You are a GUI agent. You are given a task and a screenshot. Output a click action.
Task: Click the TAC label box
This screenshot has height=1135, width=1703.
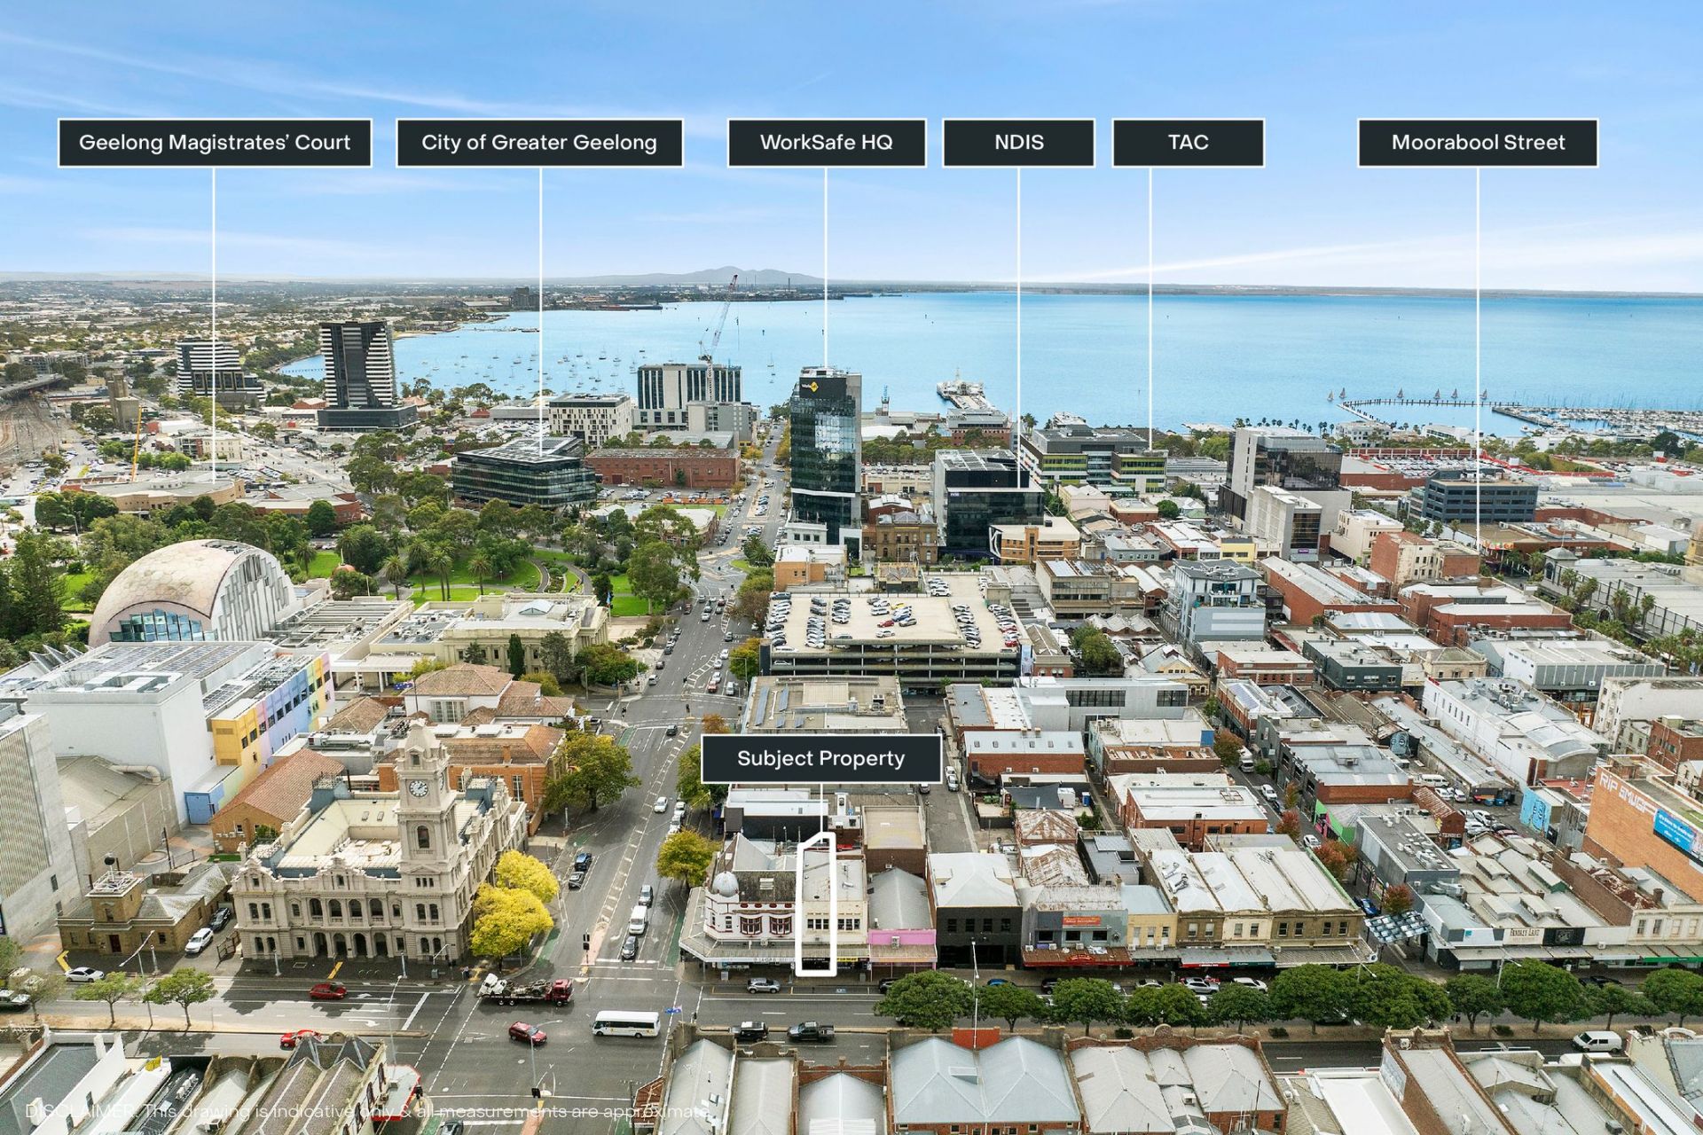(x=1188, y=143)
